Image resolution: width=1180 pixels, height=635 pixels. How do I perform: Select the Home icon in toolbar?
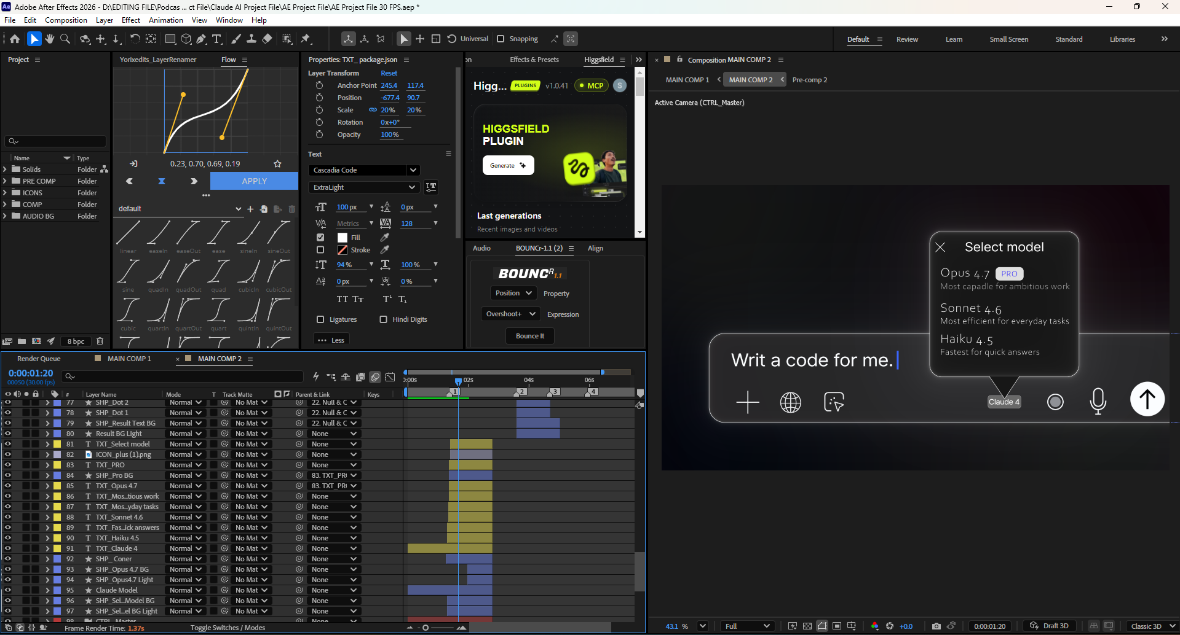tap(15, 39)
